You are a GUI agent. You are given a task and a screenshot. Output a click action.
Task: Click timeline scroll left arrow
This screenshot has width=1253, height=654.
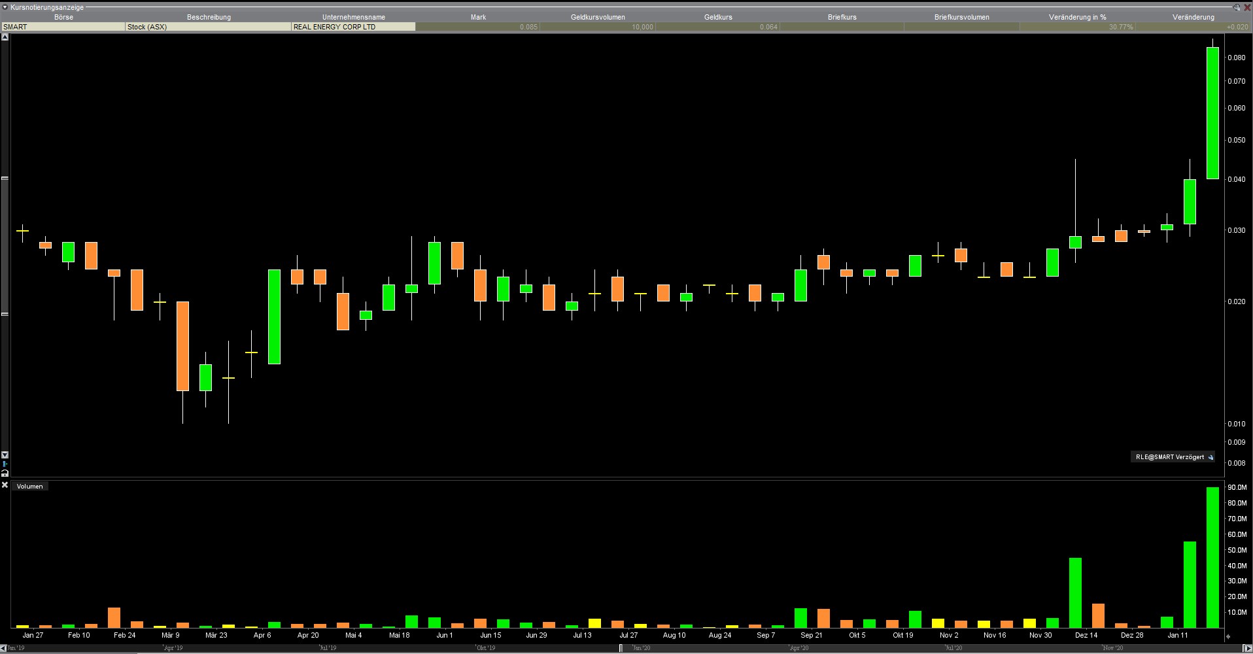pos(4,648)
